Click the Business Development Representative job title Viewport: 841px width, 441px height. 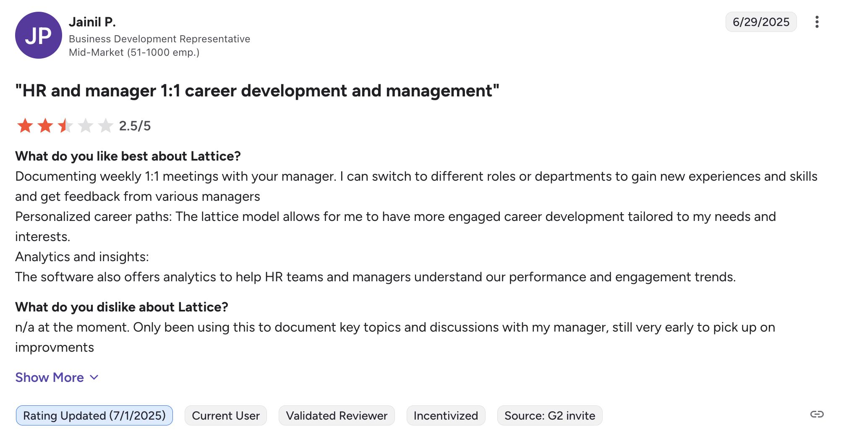coord(159,39)
